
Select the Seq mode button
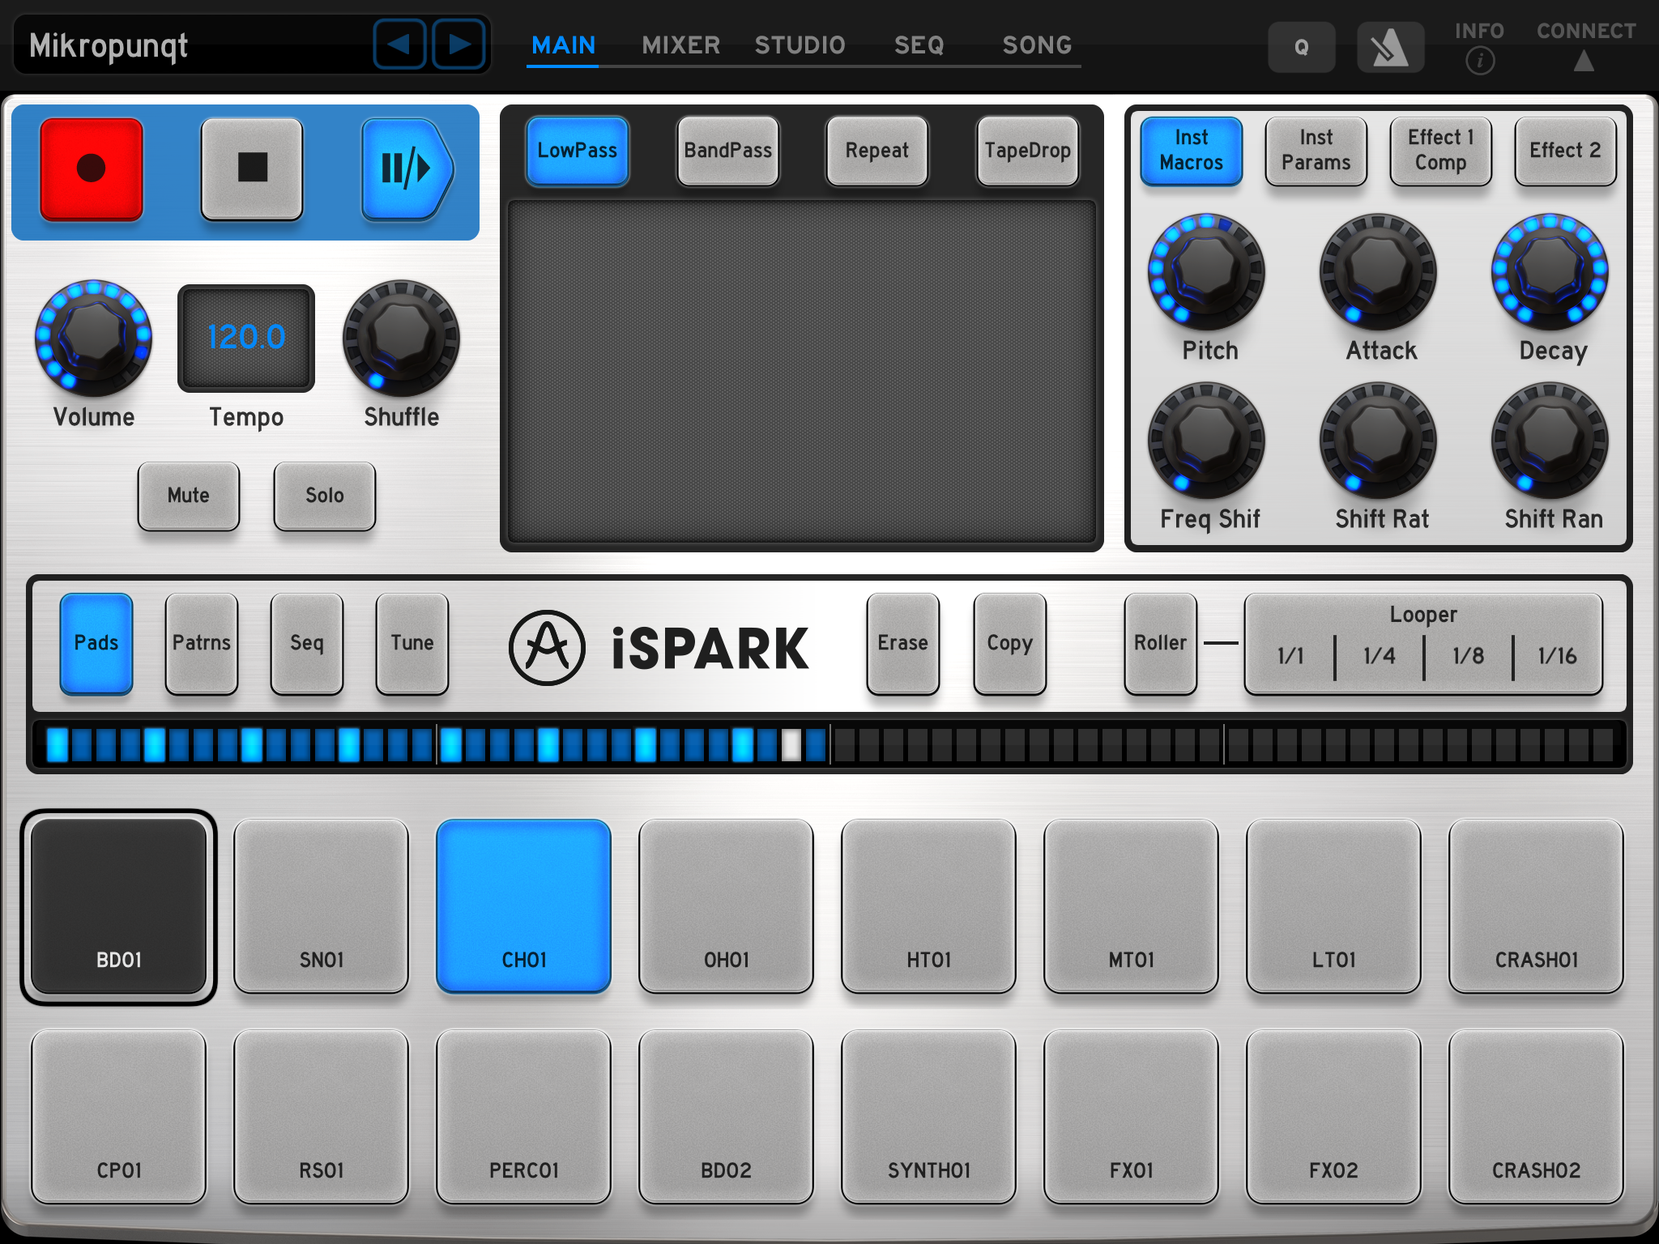click(307, 643)
